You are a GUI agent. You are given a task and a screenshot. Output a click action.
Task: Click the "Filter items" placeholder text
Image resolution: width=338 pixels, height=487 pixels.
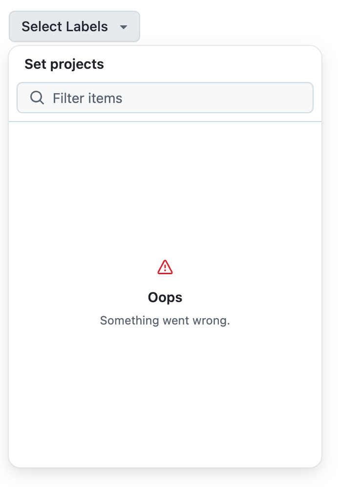[x=87, y=98]
